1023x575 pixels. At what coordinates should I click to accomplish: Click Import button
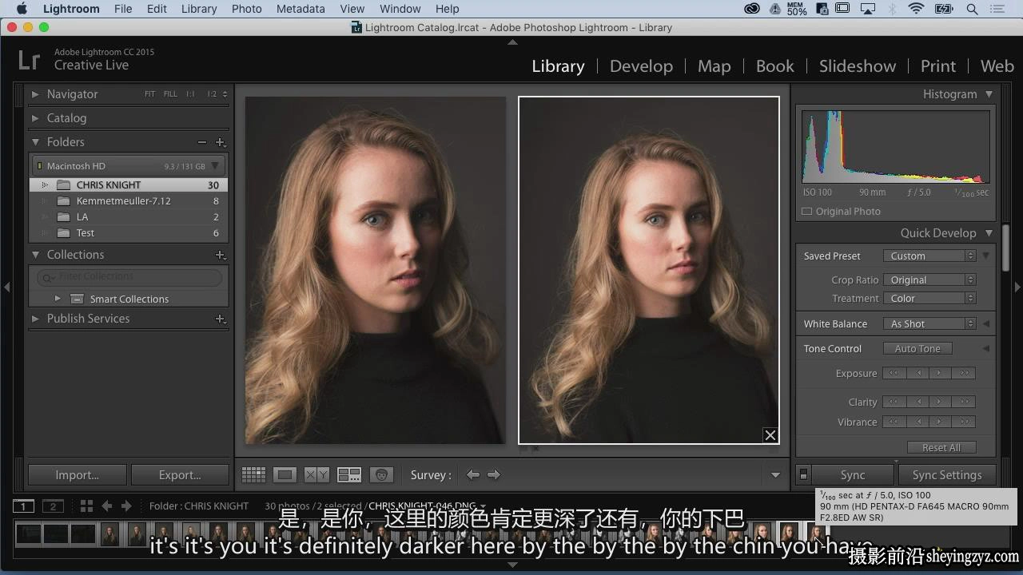tap(78, 475)
